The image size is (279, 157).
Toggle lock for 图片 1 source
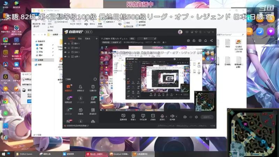69,44
